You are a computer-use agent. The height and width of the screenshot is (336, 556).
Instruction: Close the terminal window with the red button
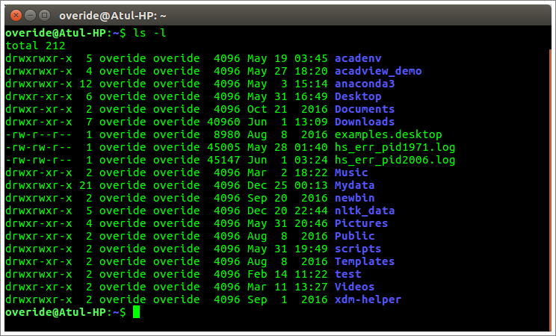[x=16, y=15]
